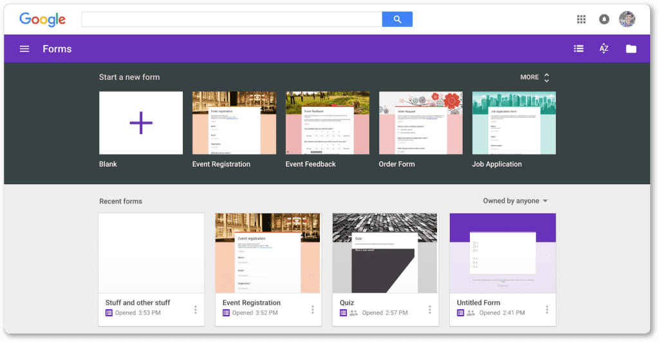This screenshot has height=342, width=659.
Task: Click the blue search button
Action: click(397, 19)
